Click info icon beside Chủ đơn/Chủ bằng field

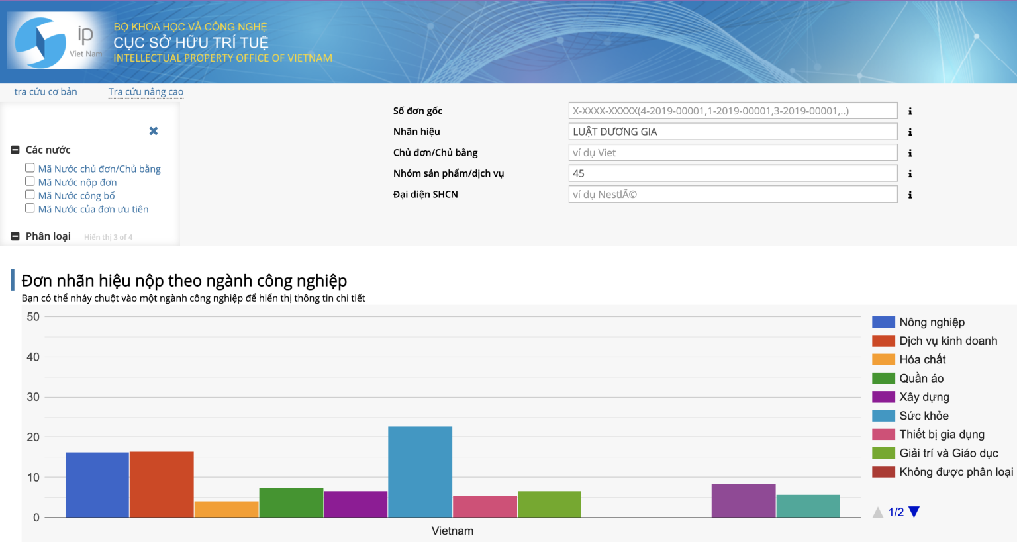pos(910,153)
